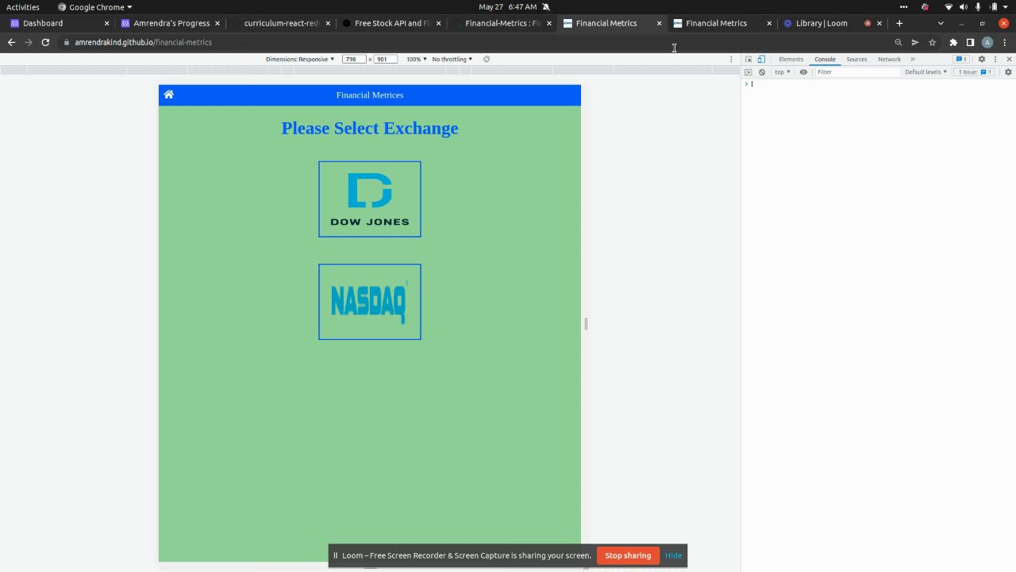Screen dimensions: 1016x572
Task: Open the Default levels dropdown
Action: (x=926, y=71)
